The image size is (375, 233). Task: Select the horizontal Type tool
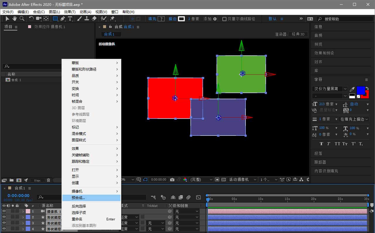(70, 19)
